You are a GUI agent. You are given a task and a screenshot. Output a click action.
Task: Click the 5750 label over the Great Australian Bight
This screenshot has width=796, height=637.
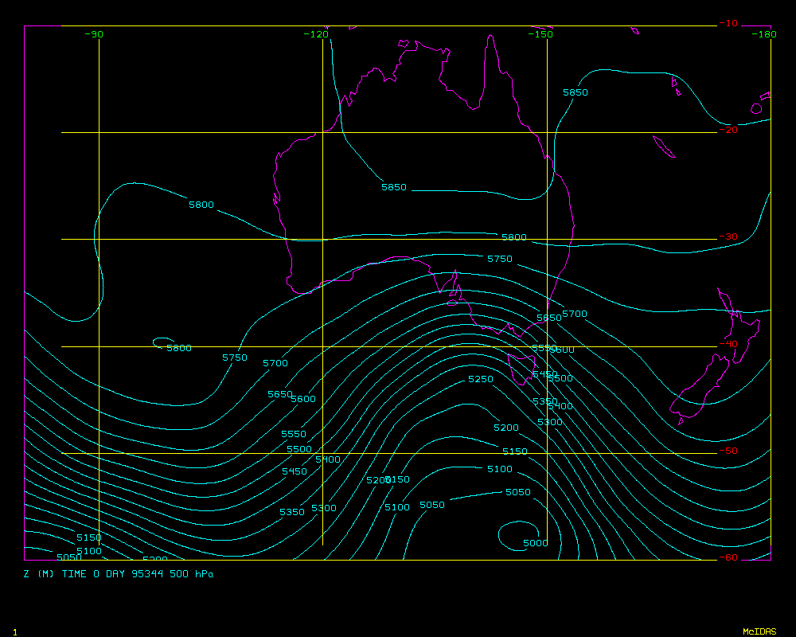click(x=500, y=259)
